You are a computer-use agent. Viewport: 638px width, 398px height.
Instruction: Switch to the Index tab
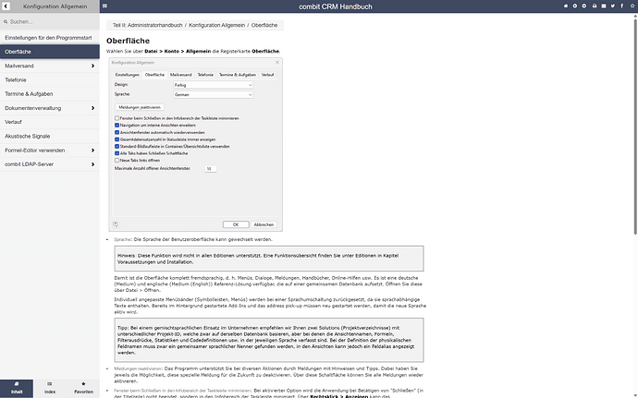(50, 388)
